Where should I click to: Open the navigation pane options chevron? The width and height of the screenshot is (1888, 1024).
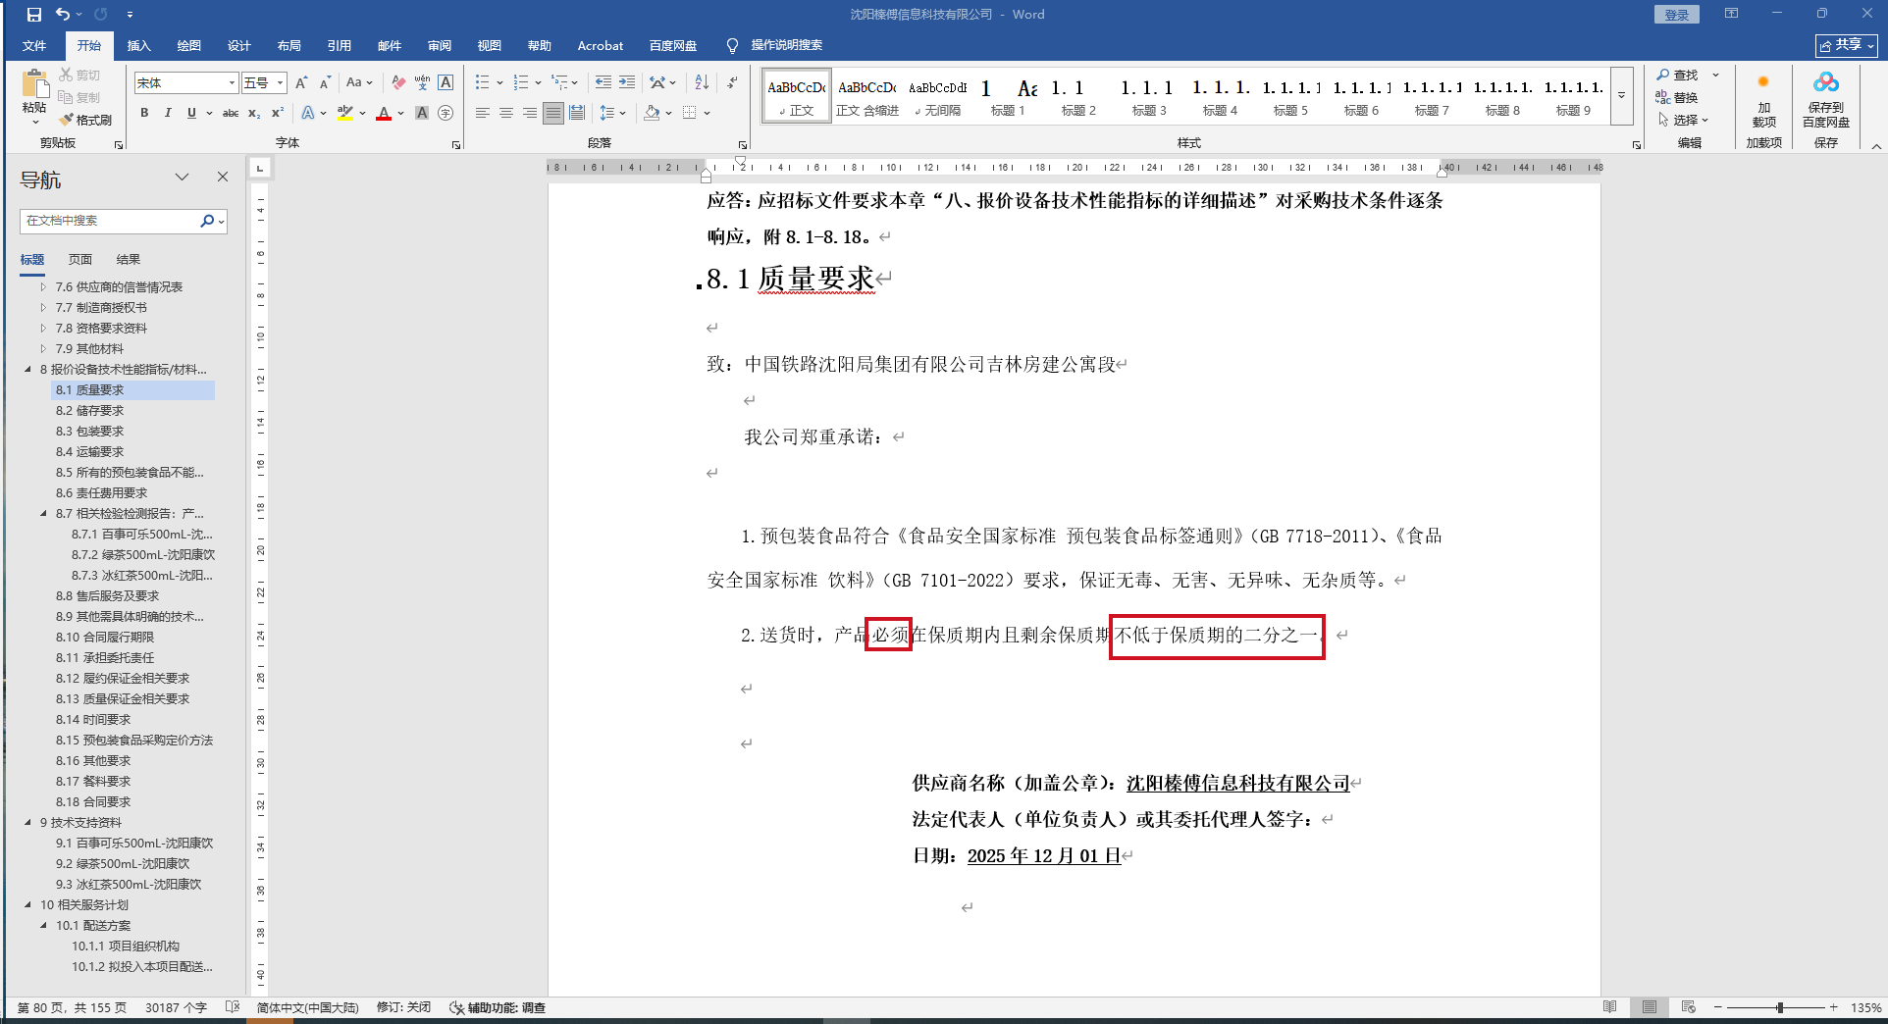(x=182, y=177)
